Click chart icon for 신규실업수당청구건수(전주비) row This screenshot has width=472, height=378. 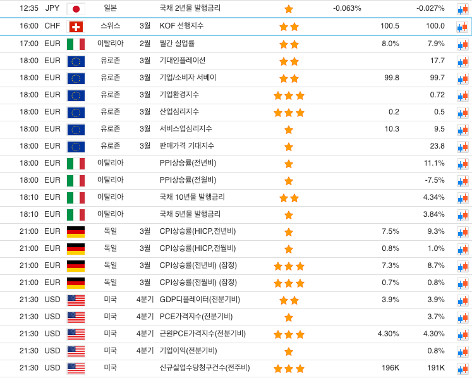pyautogui.click(x=462, y=368)
